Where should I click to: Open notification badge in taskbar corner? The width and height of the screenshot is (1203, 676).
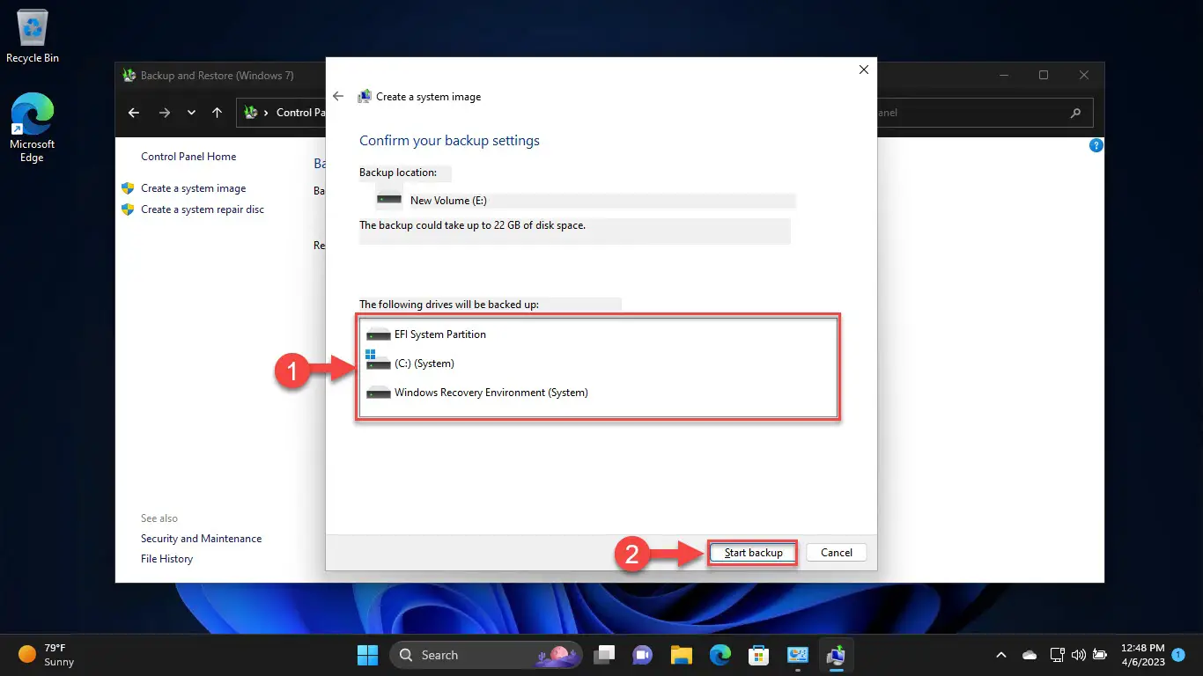pyautogui.click(x=1178, y=655)
